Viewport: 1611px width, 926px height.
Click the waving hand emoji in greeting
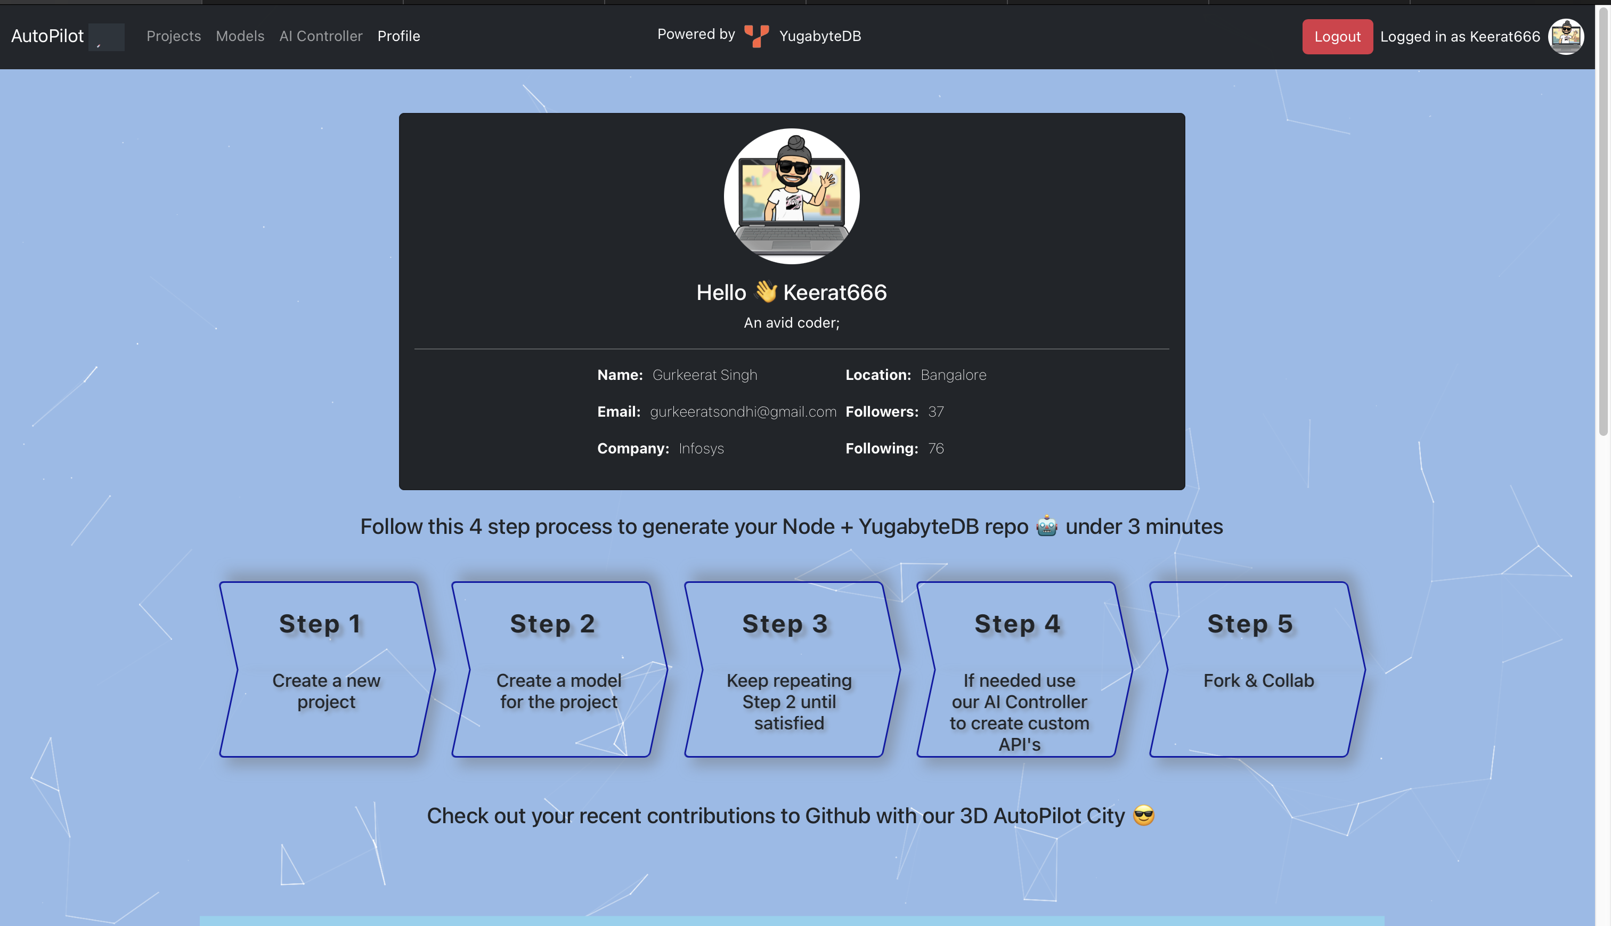(x=766, y=292)
